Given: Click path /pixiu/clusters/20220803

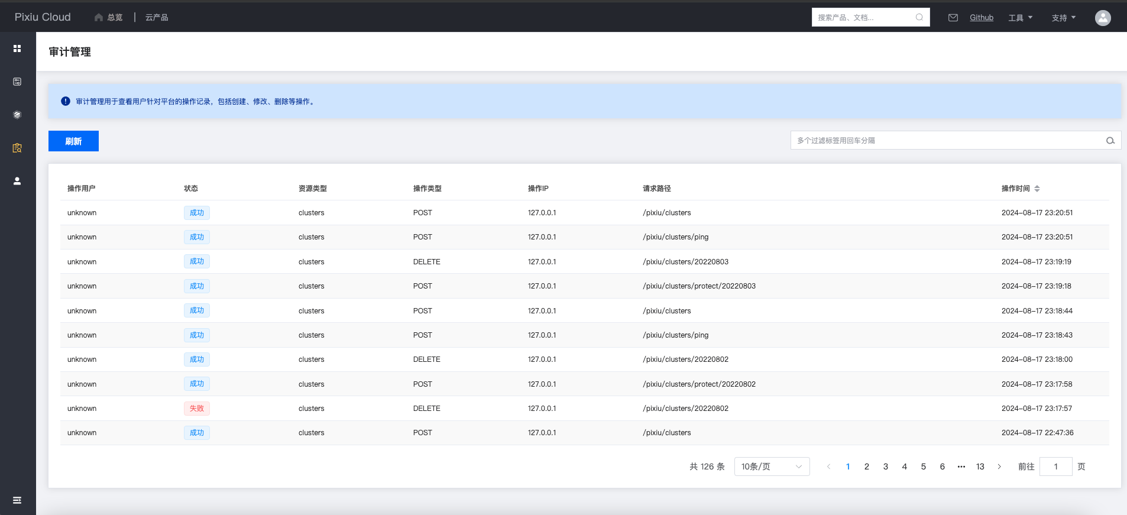Looking at the screenshot, I should (x=685, y=262).
